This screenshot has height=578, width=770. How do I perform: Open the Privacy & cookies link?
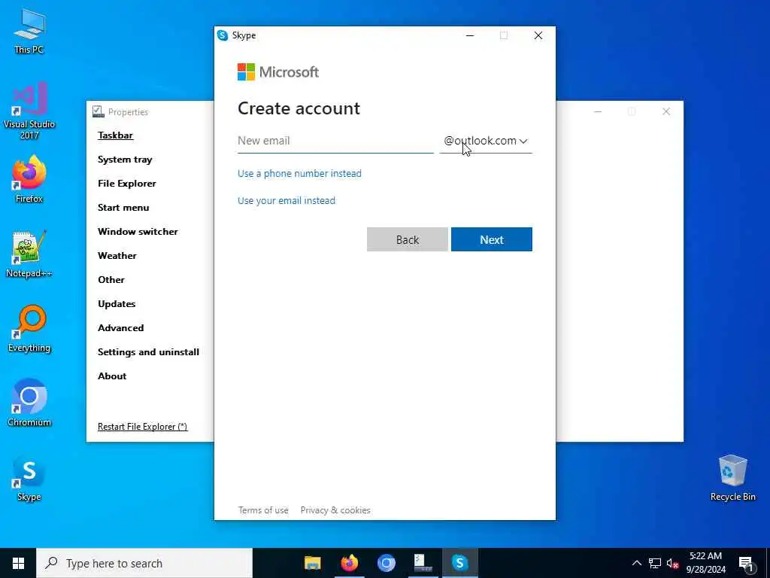tap(335, 510)
